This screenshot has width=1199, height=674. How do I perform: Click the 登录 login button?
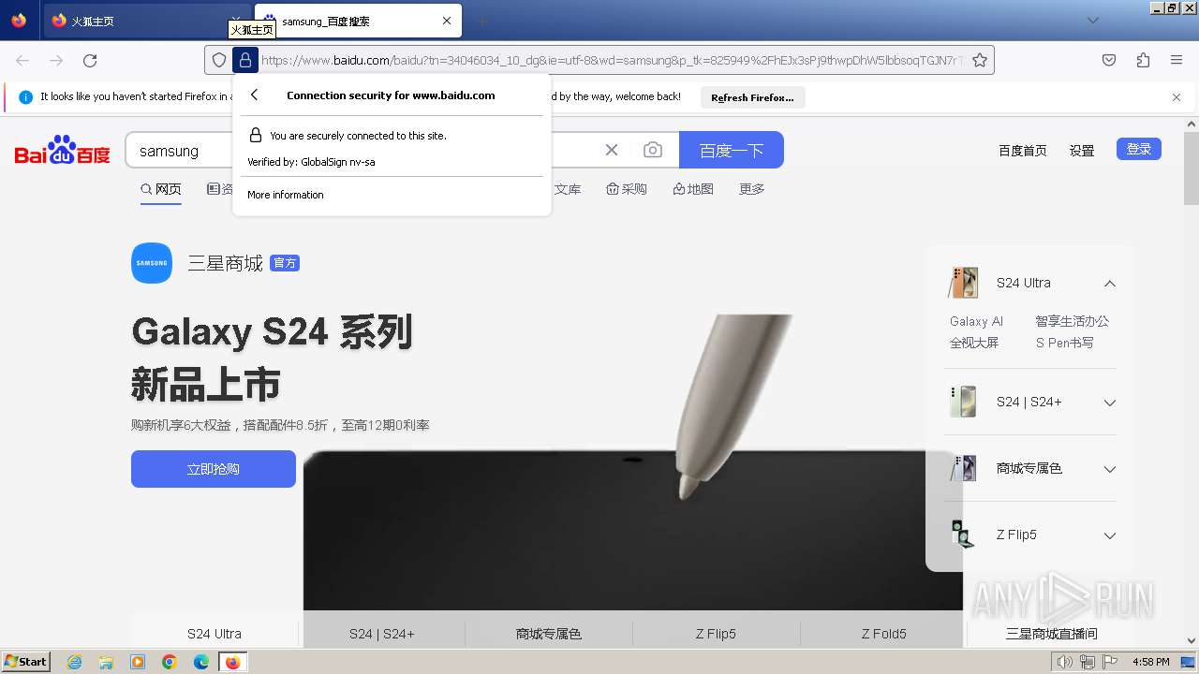coord(1139,149)
